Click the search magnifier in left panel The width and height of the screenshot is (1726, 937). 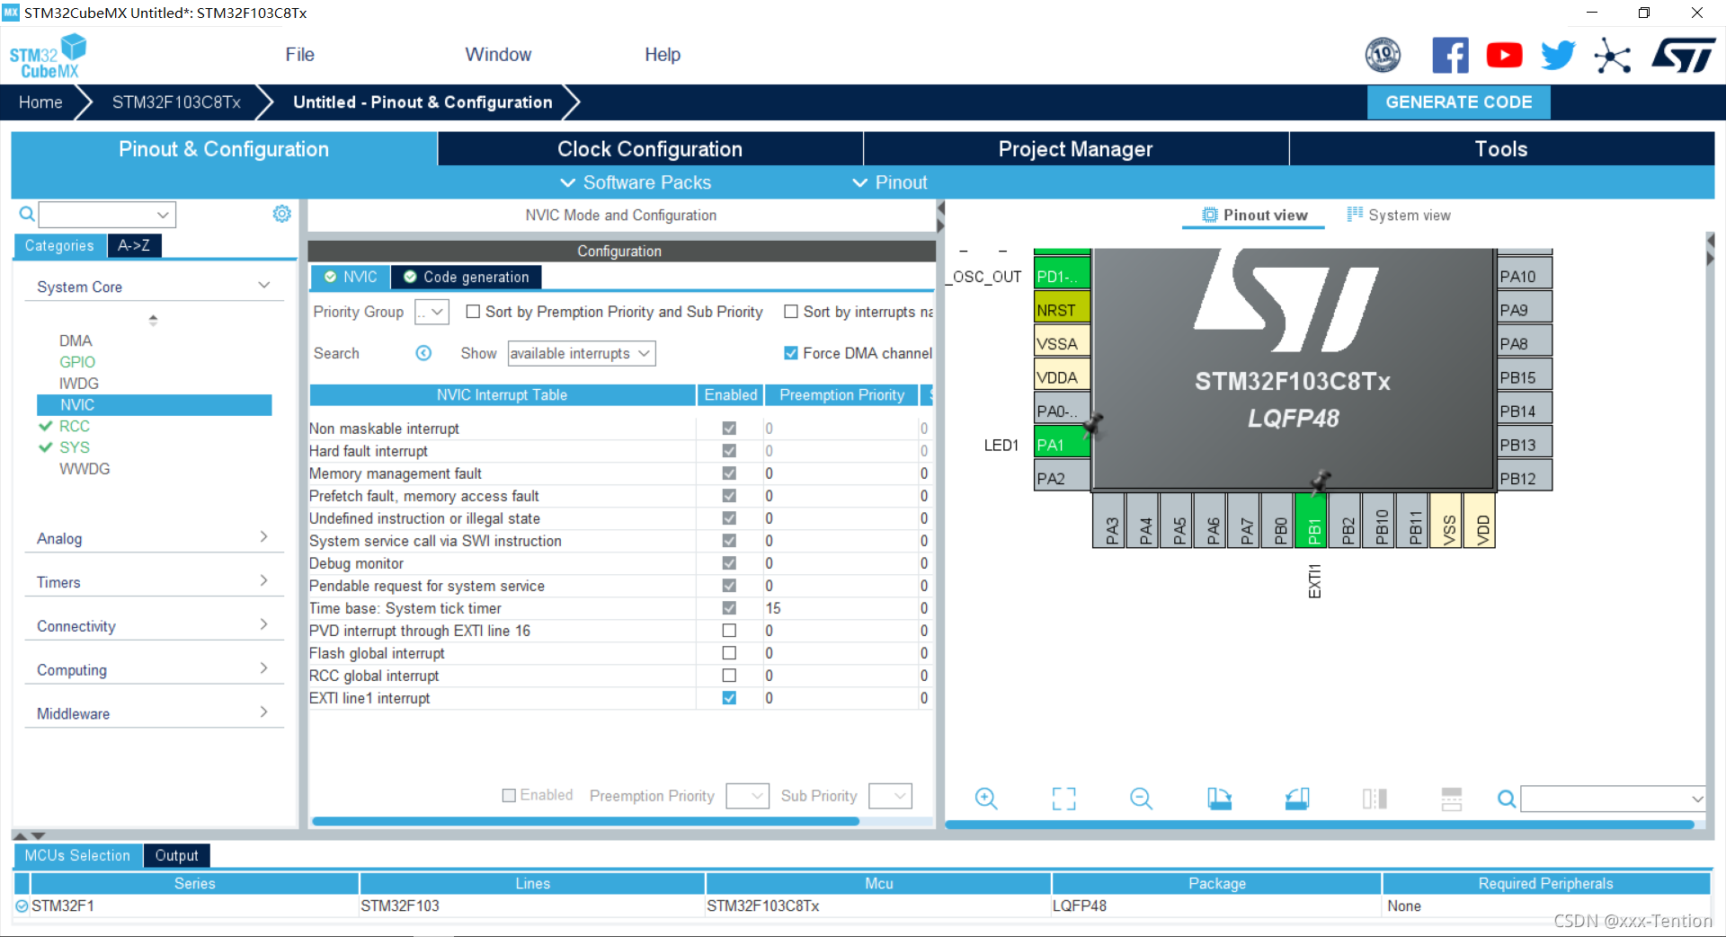click(x=27, y=214)
